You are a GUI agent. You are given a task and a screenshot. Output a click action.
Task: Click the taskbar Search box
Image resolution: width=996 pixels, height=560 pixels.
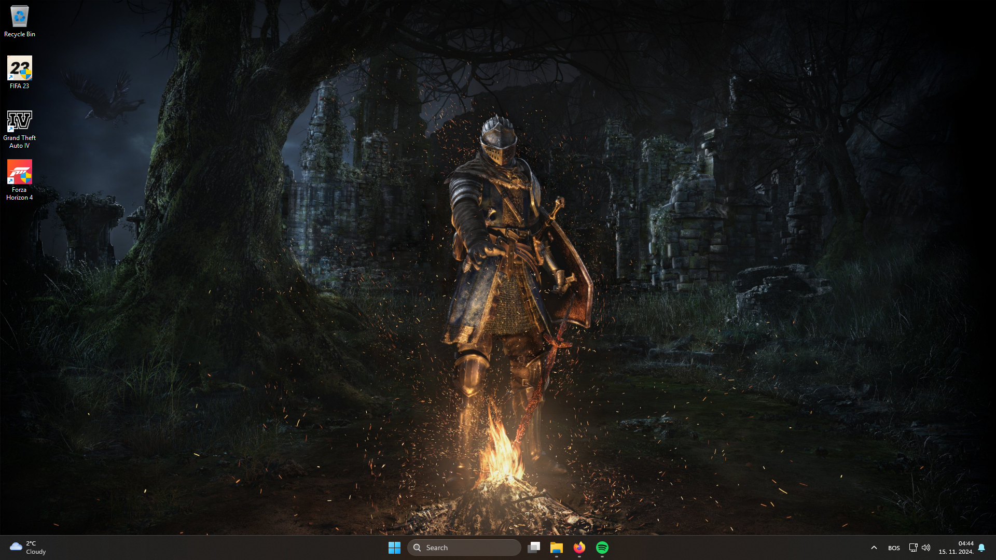pyautogui.click(x=464, y=548)
